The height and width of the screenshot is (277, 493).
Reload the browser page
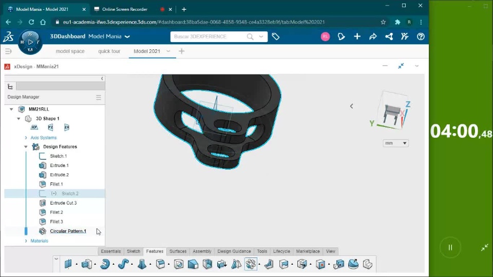pyautogui.click(x=31, y=22)
